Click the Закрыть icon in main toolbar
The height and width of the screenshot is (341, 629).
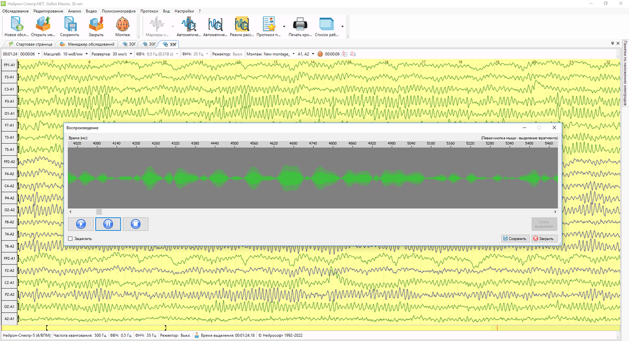click(x=96, y=24)
